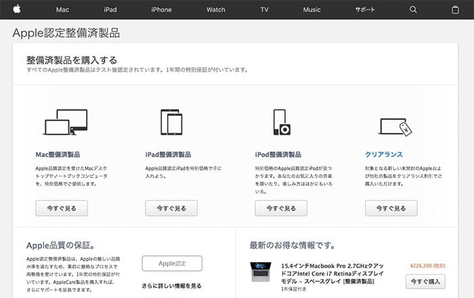
Task: Click 今すぐ見る under クリアランス
Action: pos(391,208)
